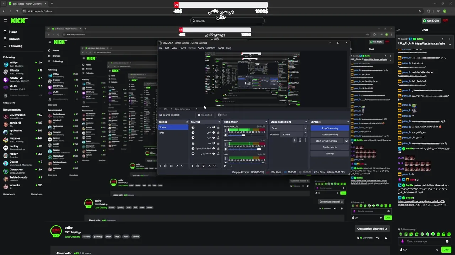Viewport: 455px width, 255px height.
Task: Decrease transition Duration with down arrow
Action: pos(305,136)
